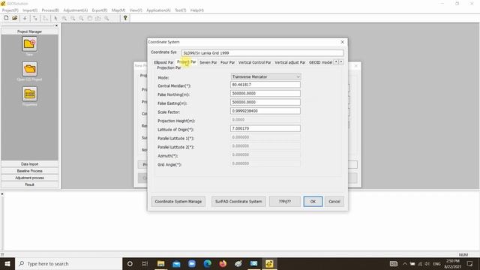This screenshot has height=270, width=480.
Task: Click the SurPAD Coordinate System button
Action: 238,202
